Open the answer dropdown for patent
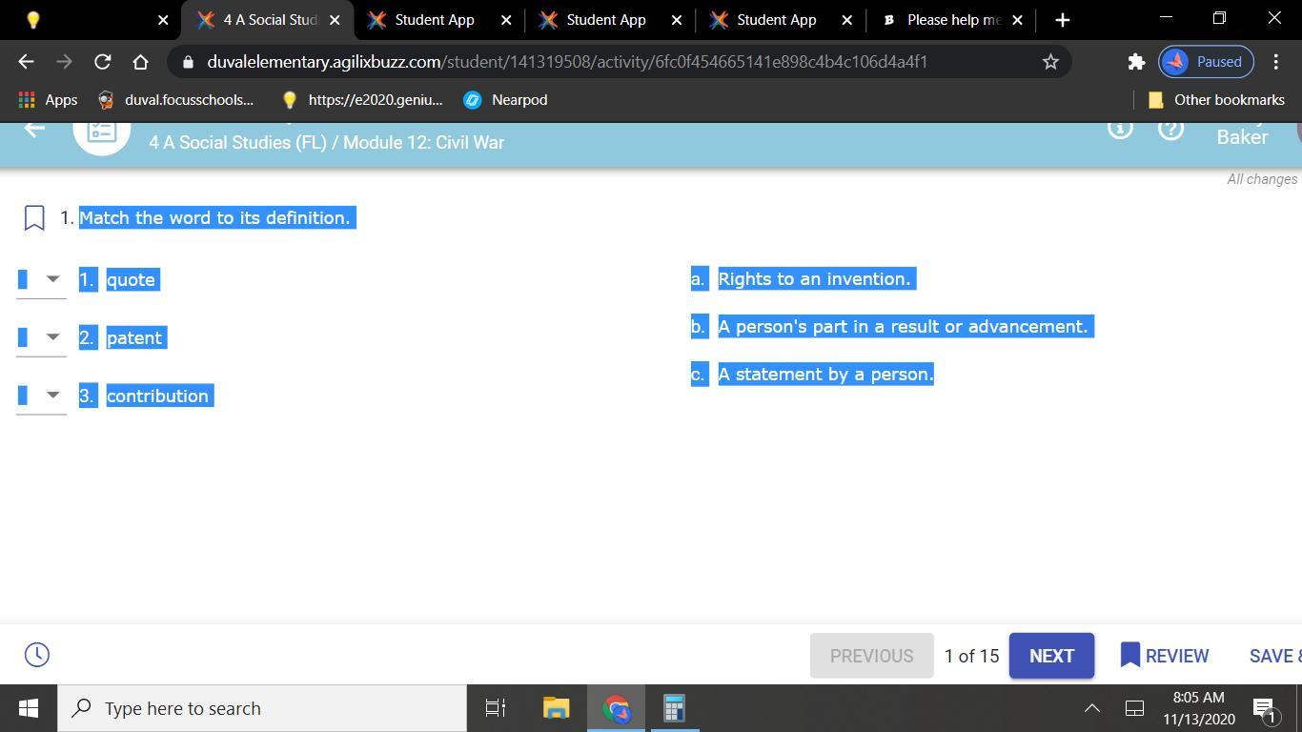Viewport: 1302px width, 732px height. [42, 337]
